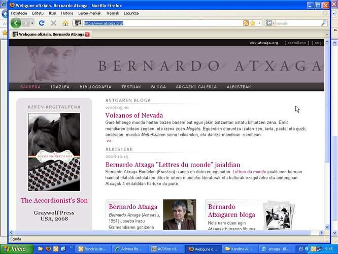Open the Google search engine selector
The height and width of the screenshot is (254, 338).
pyautogui.click(x=270, y=23)
